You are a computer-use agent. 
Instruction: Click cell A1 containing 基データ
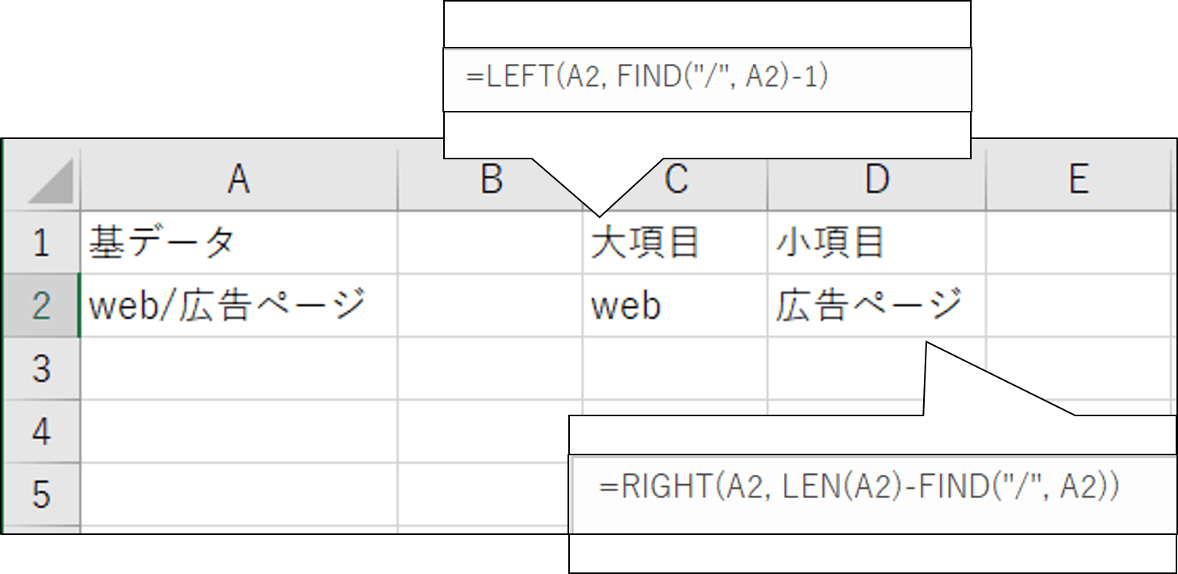(238, 242)
